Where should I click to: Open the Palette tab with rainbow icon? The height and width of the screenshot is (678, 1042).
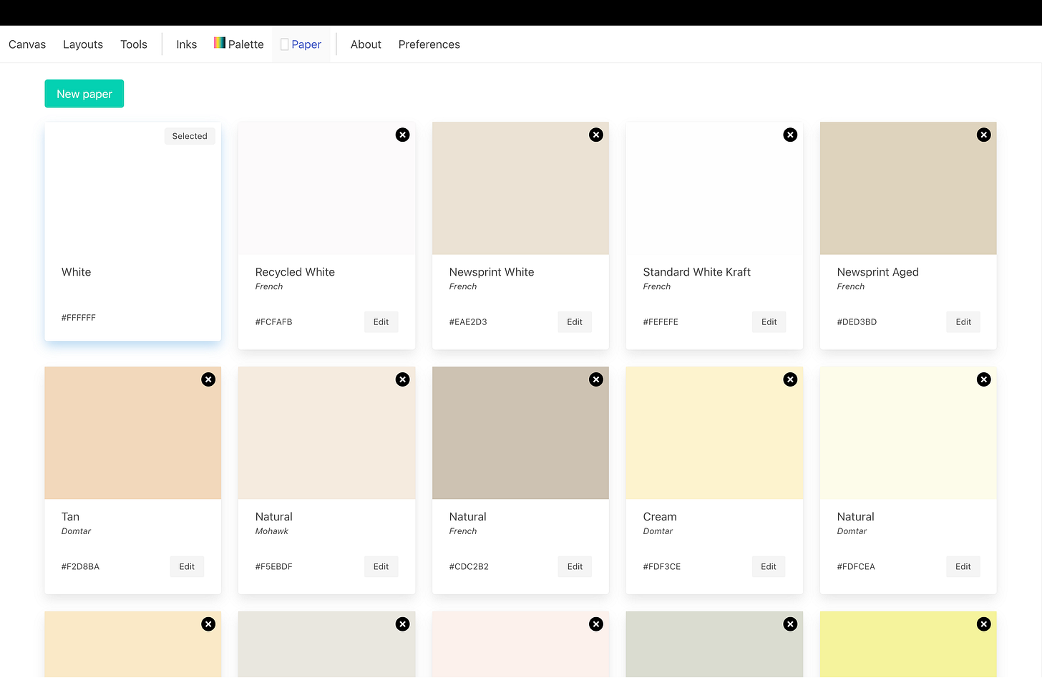point(239,44)
